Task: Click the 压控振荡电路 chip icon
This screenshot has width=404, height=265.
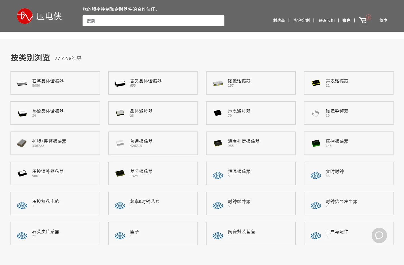Action: point(22,205)
